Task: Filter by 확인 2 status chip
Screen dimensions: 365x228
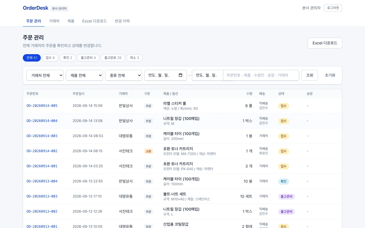Action: click(x=68, y=58)
